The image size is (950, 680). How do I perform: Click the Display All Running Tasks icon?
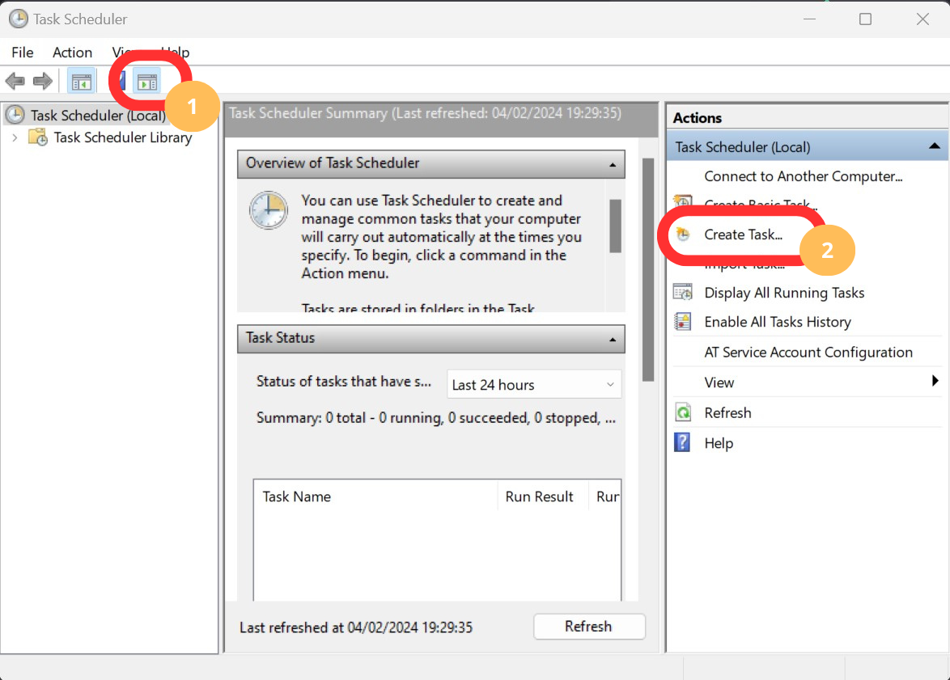(683, 293)
